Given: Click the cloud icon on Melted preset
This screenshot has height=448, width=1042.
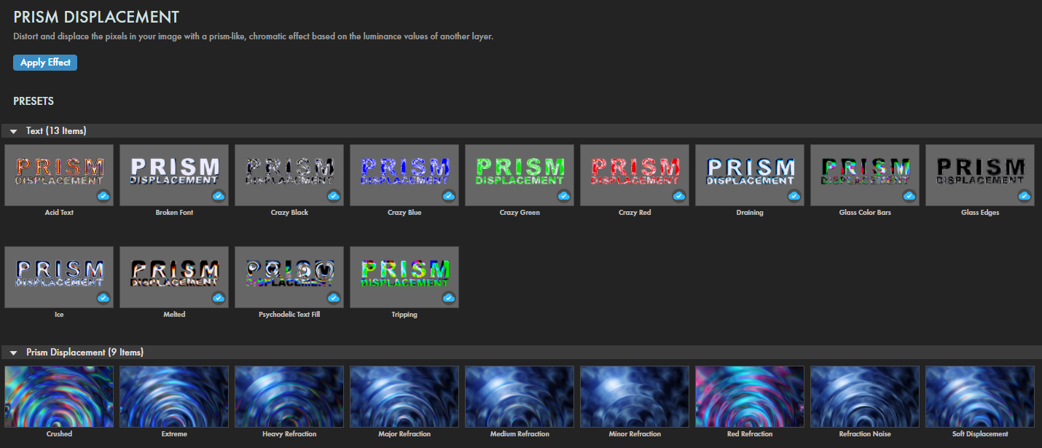Looking at the screenshot, I should pyautogui.click(x=219, y=298).
